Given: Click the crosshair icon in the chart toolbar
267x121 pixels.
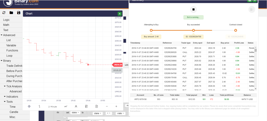Looking at the screenshot, I should [29, 106].
